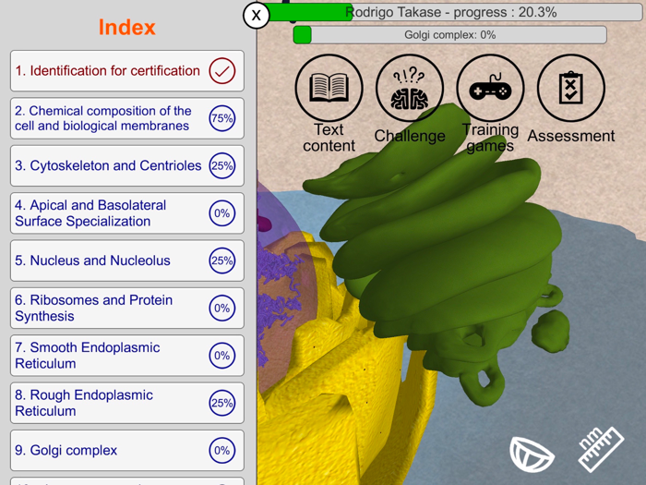Screen dimensions: 646x485
Task: Open the Assessment clipboard icon
Action: tap(571, 88)
